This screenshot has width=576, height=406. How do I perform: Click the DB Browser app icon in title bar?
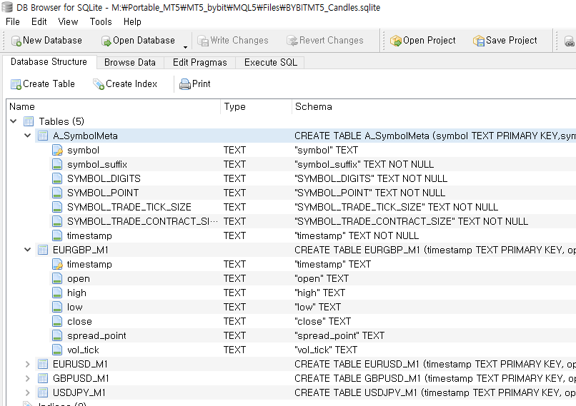[7, 7]
